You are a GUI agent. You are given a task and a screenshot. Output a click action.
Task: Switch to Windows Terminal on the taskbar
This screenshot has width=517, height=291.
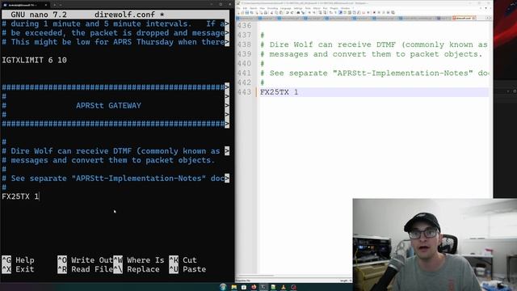click(263, 287)
